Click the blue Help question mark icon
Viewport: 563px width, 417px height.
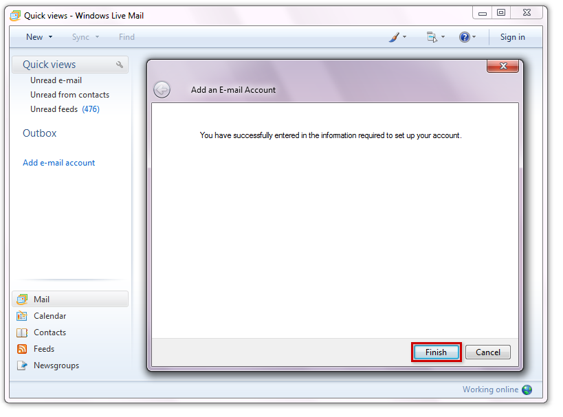pyautogui.click(x=464, y=37)
